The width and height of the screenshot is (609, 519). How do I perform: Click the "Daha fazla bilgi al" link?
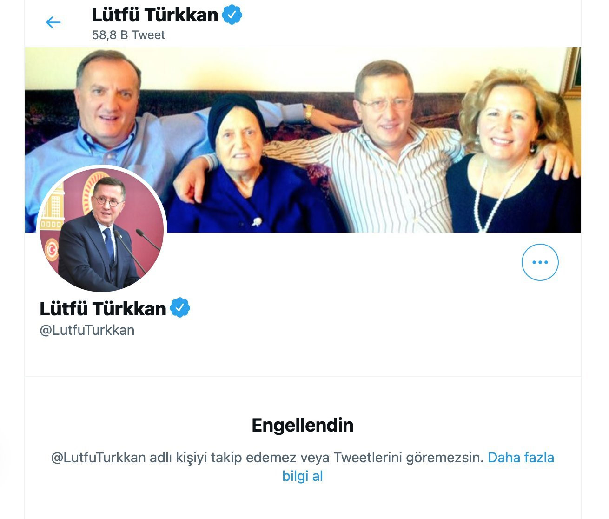click(418, 466)
